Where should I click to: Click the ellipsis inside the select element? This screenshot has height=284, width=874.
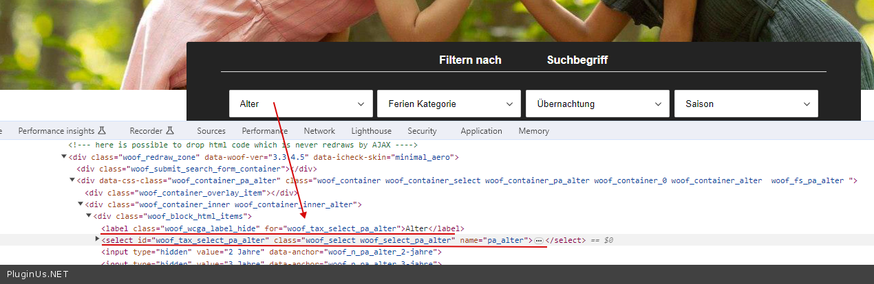[x=539, y=240]
